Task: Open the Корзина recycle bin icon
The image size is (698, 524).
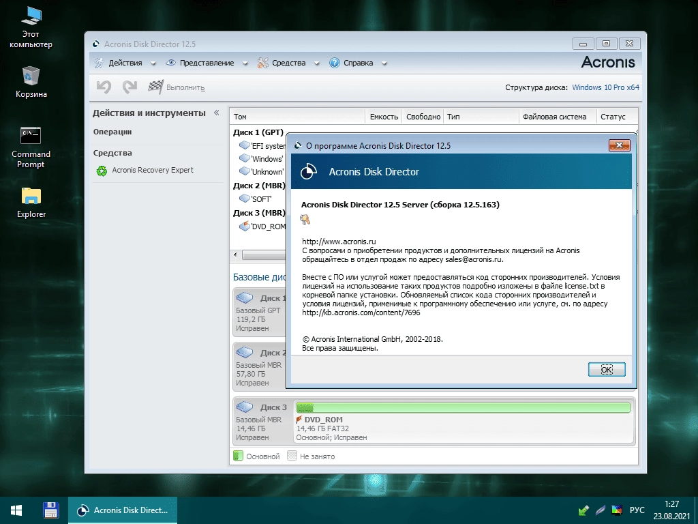Action: [31, 82]
